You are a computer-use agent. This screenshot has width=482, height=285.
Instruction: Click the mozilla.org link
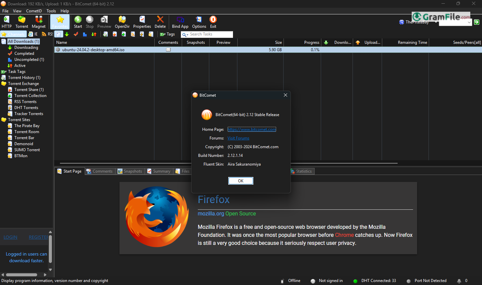[211, 213]
